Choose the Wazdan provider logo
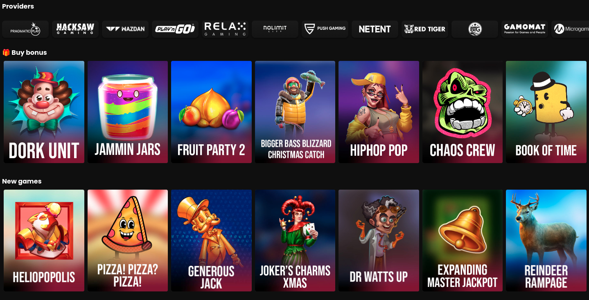Viewport: 589px width, 300px height. [x=125, y=29]
